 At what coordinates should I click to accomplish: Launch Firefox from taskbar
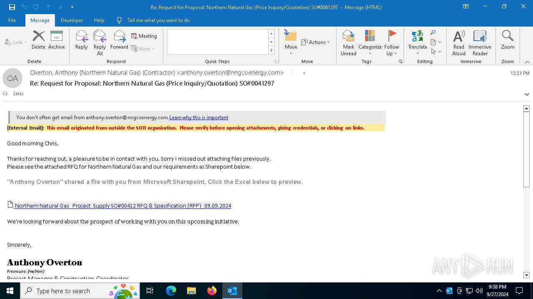pos(212,291)
